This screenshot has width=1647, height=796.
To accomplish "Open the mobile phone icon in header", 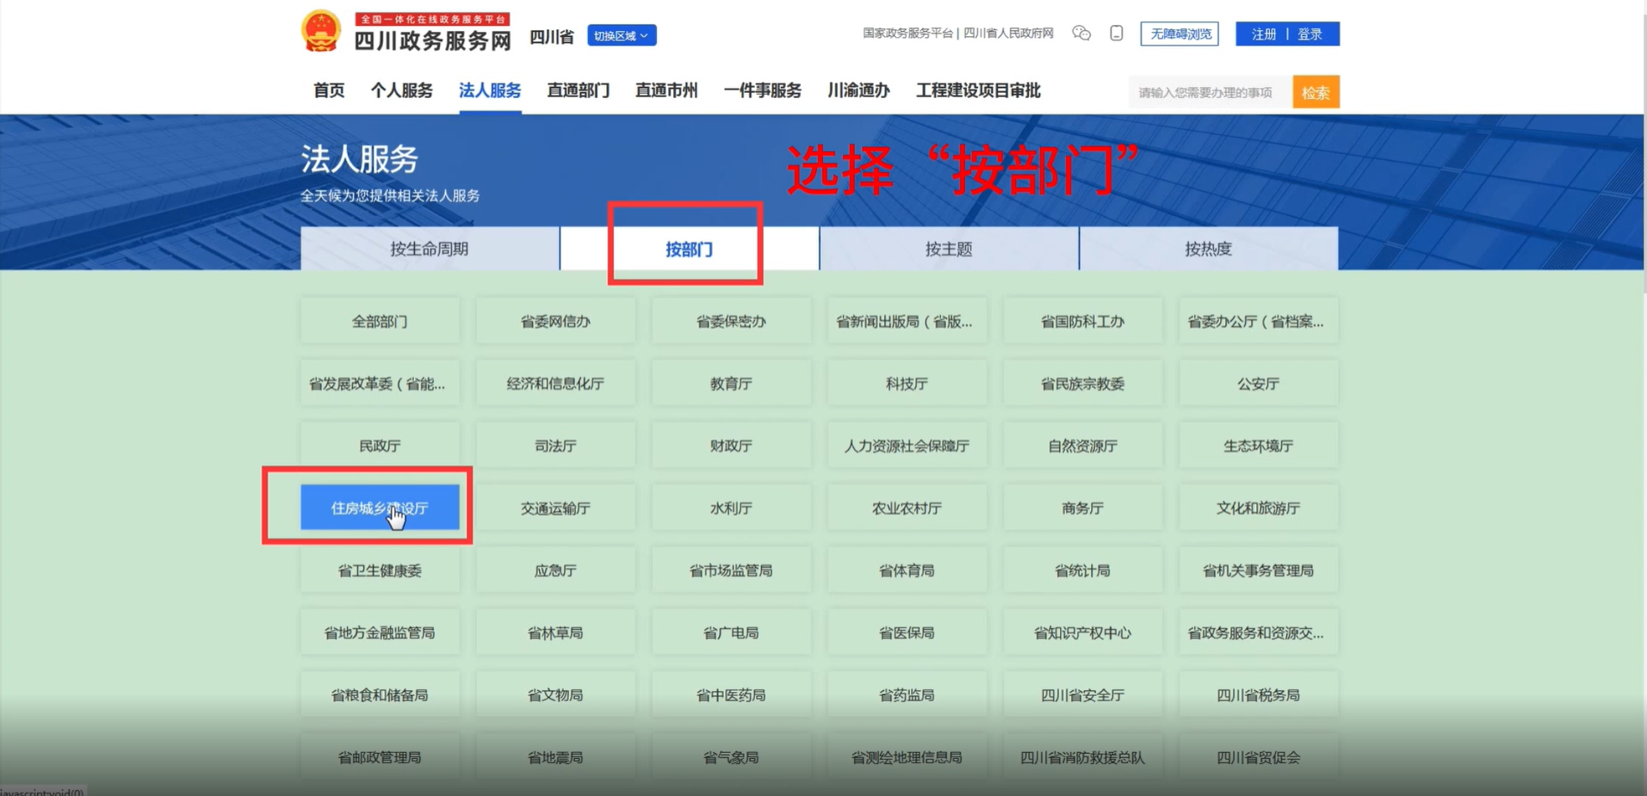I will pos(1117,34).
